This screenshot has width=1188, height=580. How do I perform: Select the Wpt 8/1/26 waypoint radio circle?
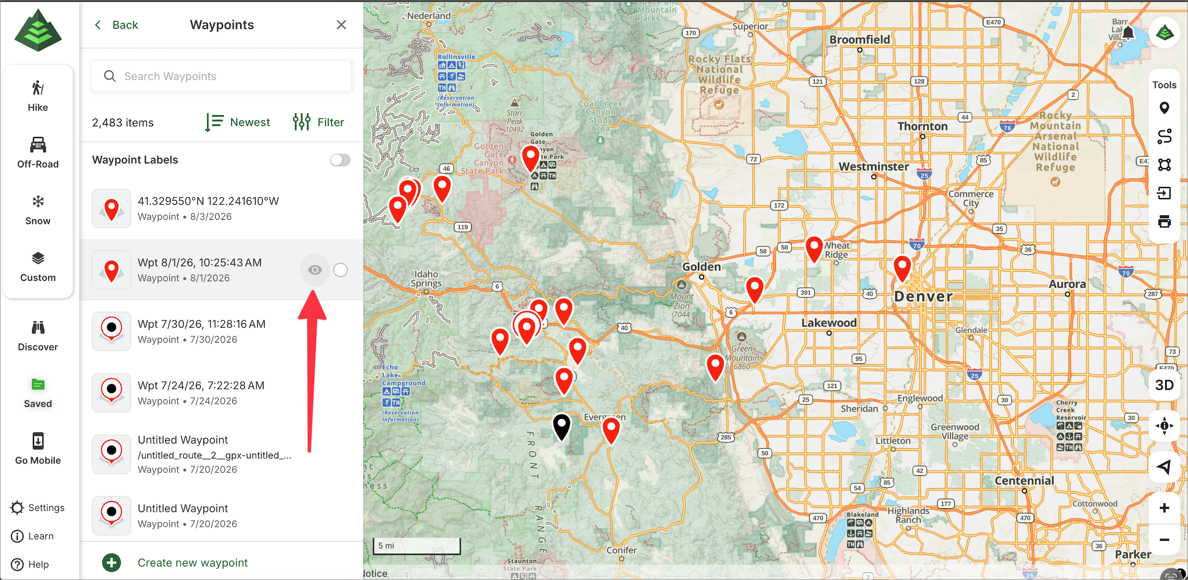[x=341, y=270]
